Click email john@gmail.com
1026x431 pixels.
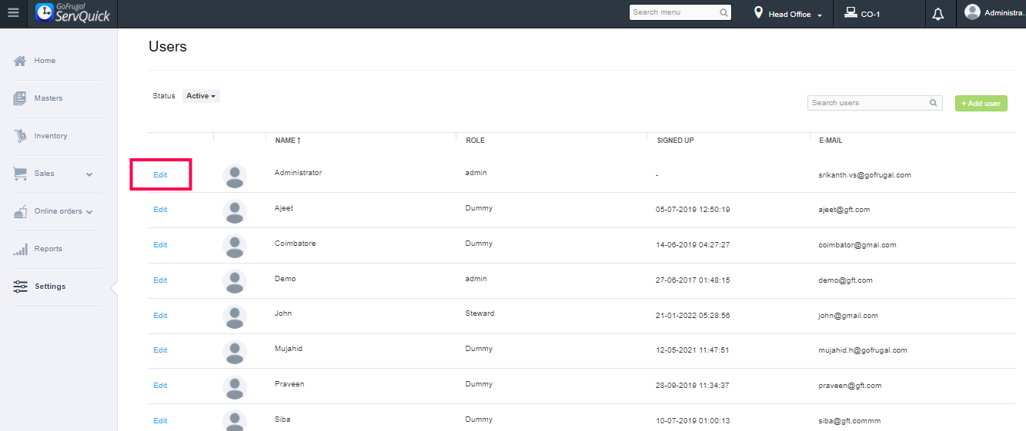(848, 316)
